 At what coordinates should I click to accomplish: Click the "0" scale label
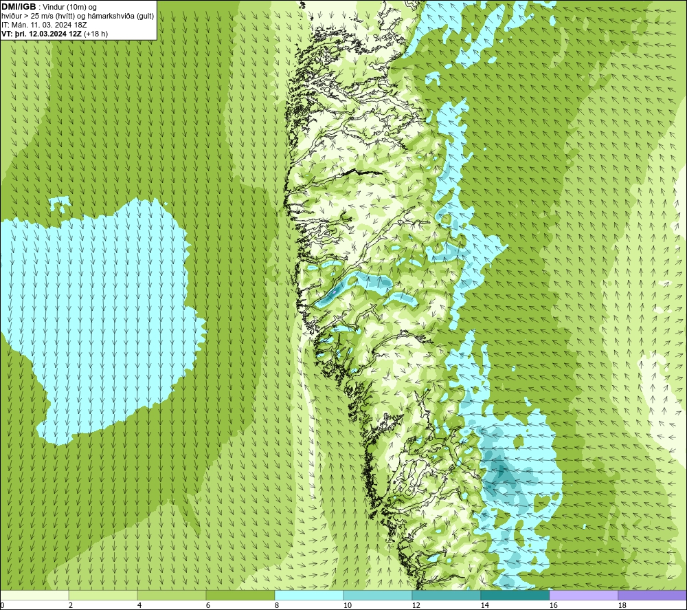pyautogui.click(x=3, y=606)
